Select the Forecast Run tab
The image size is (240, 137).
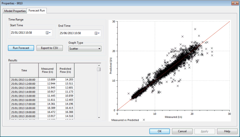coord(37,11)
